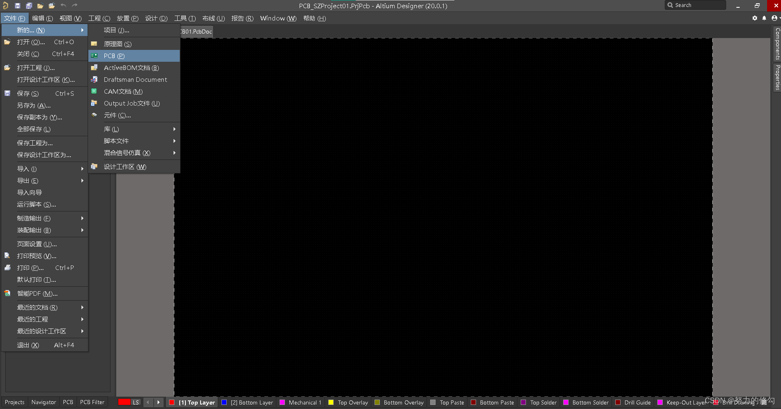Open 页面设置 (U)... dialog
781x409 pixels.
point(45,244)
